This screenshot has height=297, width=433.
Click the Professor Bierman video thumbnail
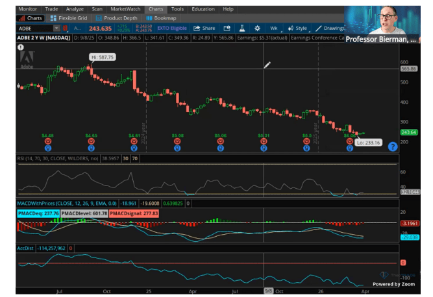pyautogui.click(x=382, y=25)
